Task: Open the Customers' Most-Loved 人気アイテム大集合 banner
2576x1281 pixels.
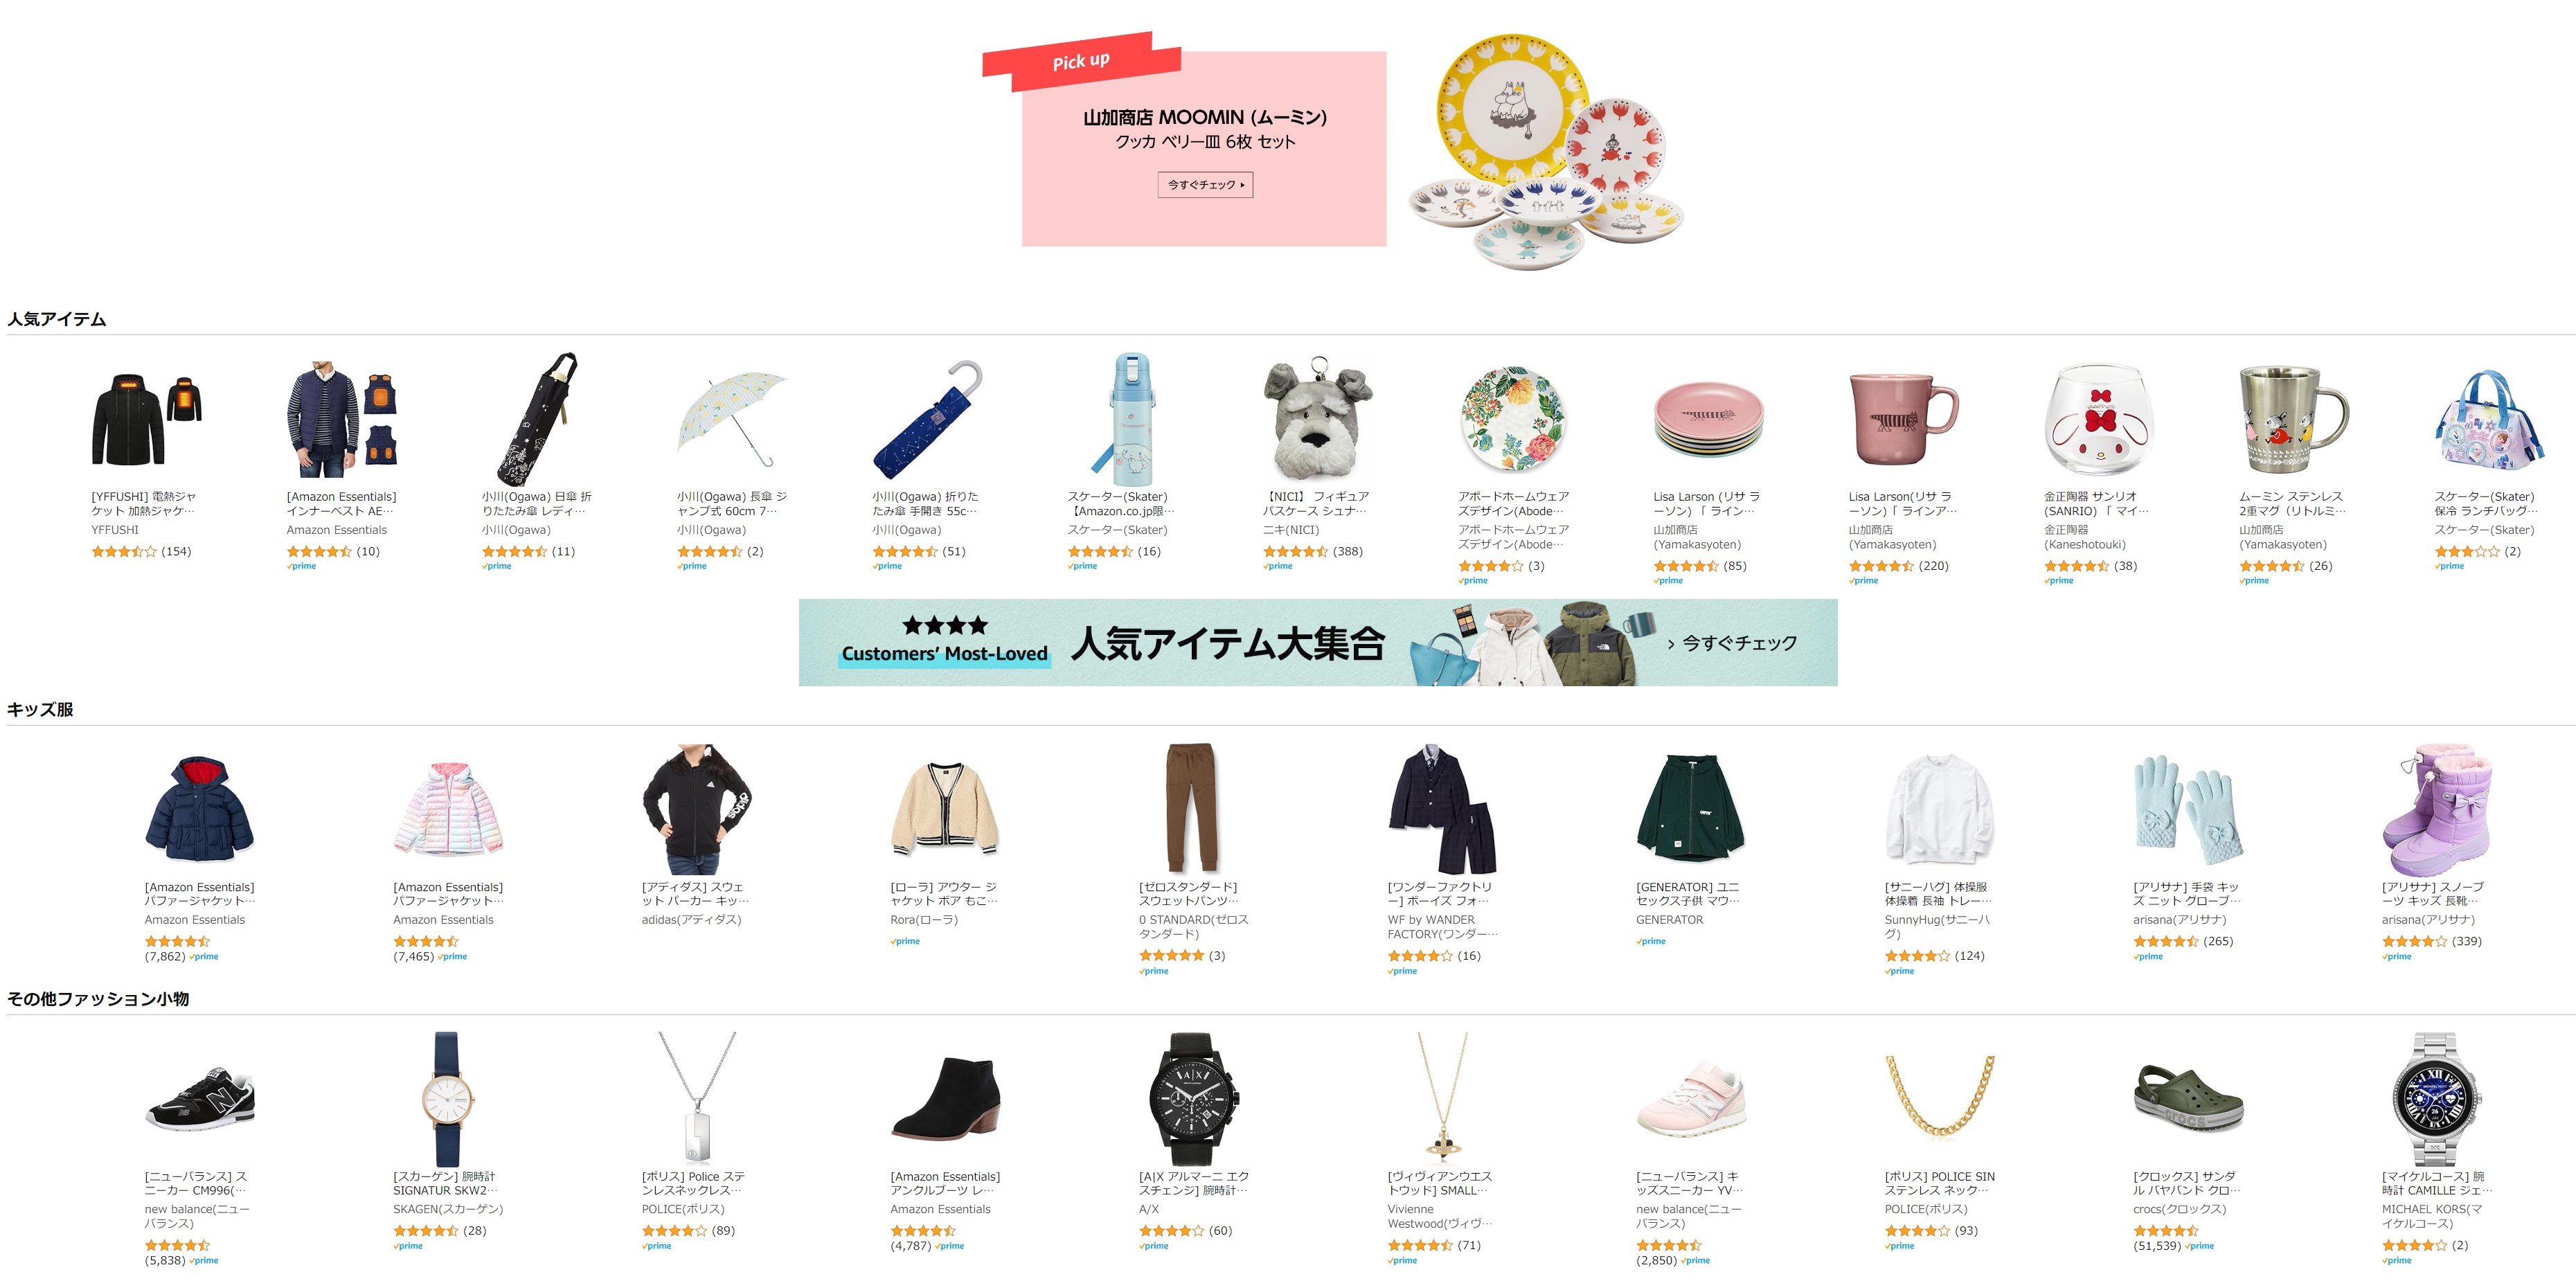Action: pyautogui.click(x=1318, y=643)
